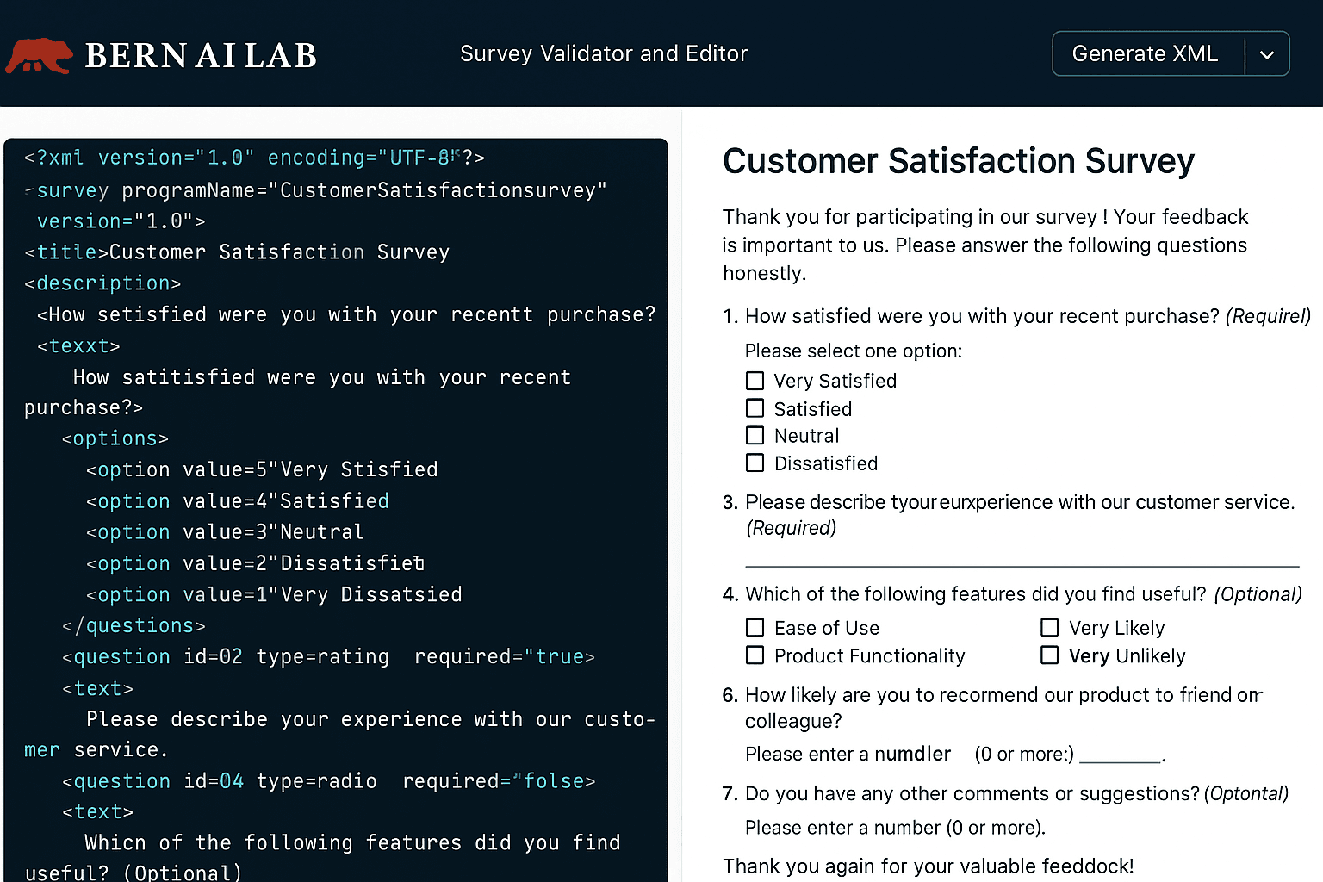
Task: Check the Very Likely checkbox
Action: click(x=1050, y=628)
